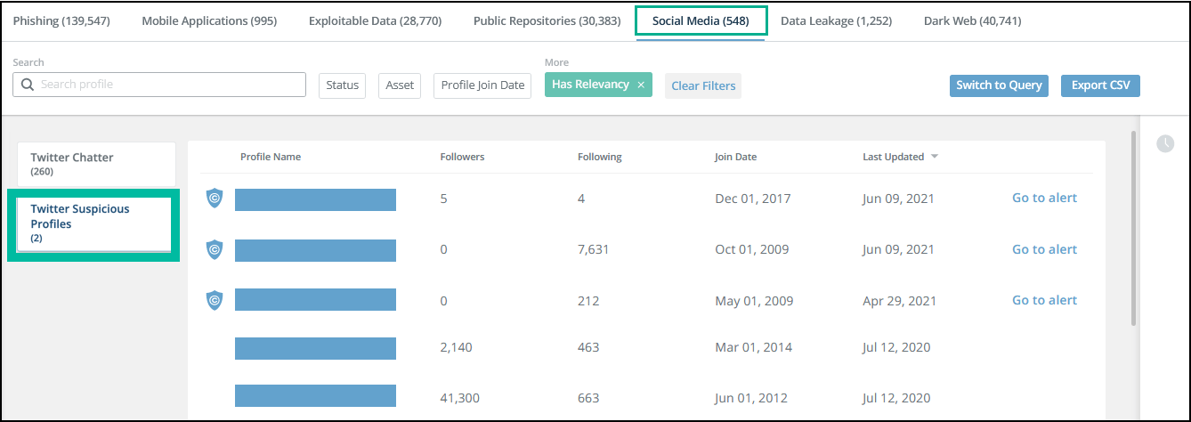This screenshot has width=1191, height=422.
Task: Open the Status filter dropdown
Action: (x=343, y=85)
